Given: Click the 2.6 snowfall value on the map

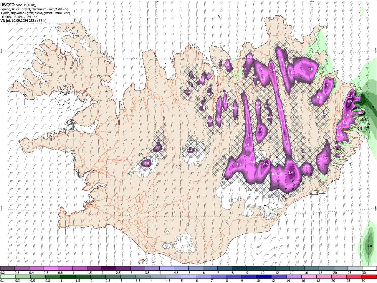Looking at the screenshot, I should [x=350, y=97].
